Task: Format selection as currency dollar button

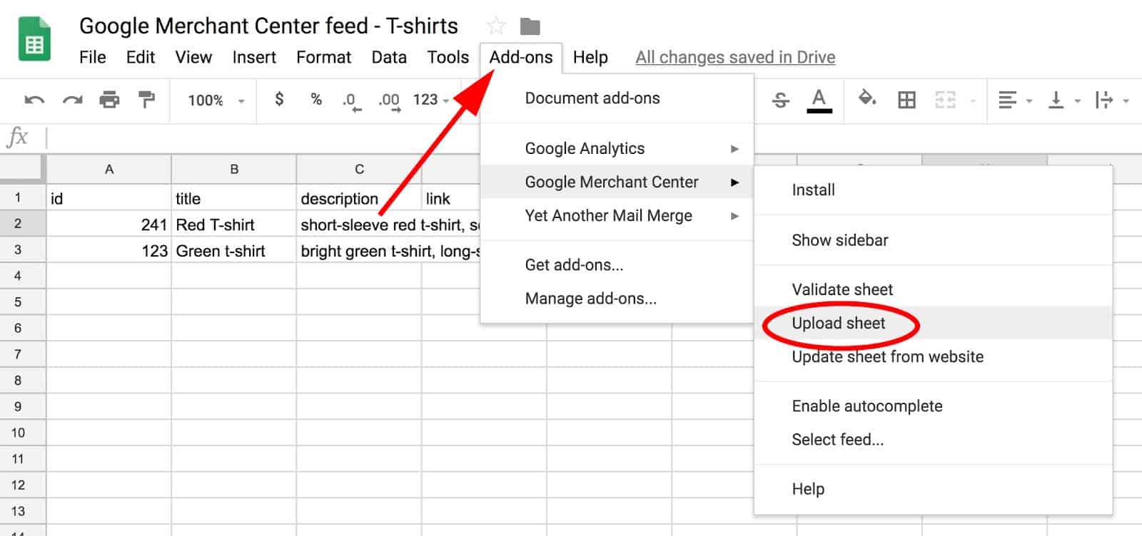Action: 279,100
